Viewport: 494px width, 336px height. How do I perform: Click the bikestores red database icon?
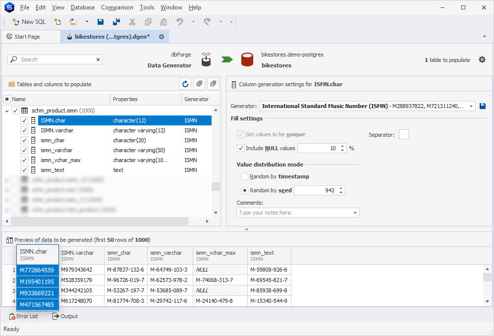pos(247,59)
